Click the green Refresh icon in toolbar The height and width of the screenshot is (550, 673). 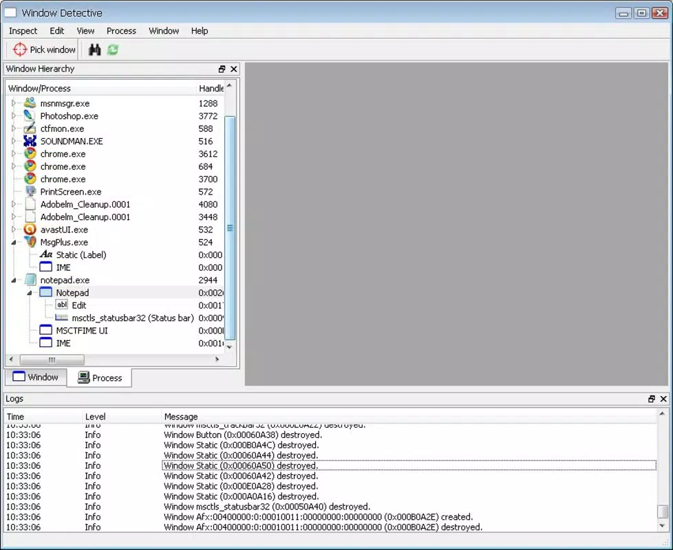[x=113, y=49]
